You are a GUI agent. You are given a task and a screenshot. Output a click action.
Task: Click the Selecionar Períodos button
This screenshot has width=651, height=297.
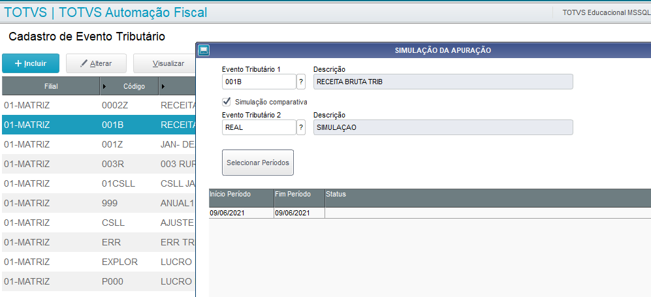tap(258, 163)
